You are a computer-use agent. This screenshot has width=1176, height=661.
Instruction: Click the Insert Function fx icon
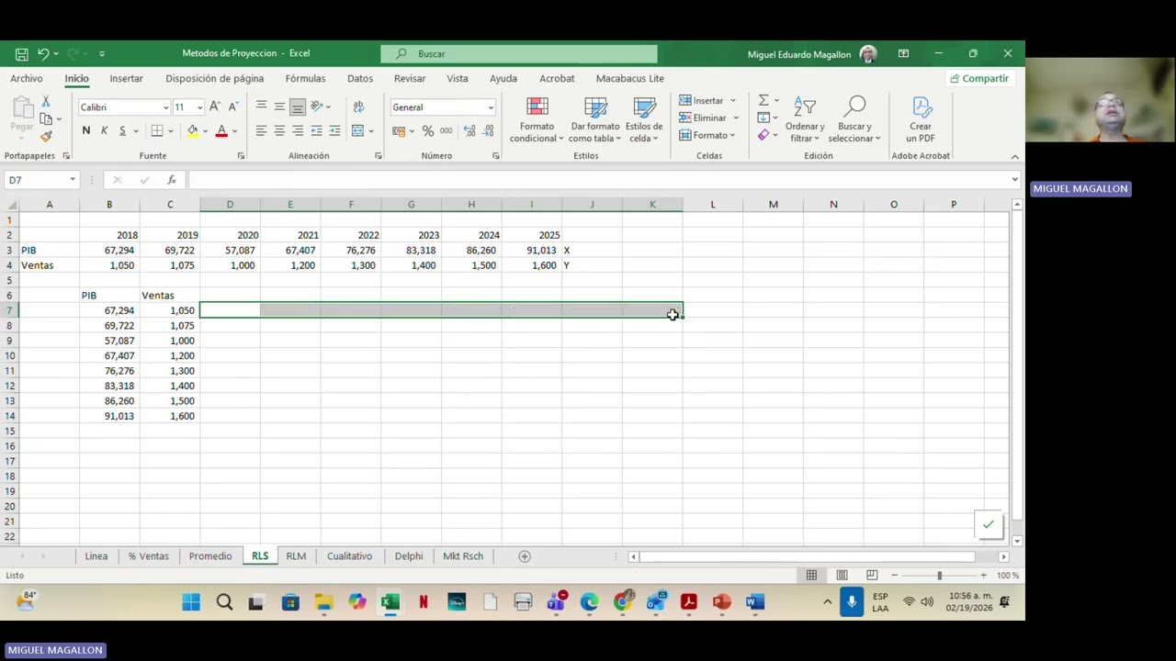point(172,180)
